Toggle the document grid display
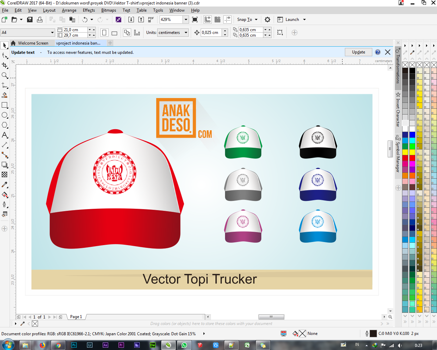 pos(217,20)
